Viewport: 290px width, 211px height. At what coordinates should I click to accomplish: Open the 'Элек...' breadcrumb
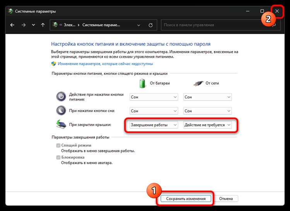(x=70, y=25)
